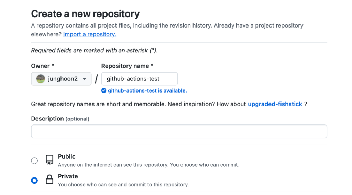The height and width of the screenshot is (195, 352).
Task: Click the Public repository book icon
Action: coord(49,160)
